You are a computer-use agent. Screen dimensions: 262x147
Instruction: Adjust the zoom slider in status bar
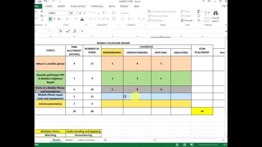(x=208, y=145)
